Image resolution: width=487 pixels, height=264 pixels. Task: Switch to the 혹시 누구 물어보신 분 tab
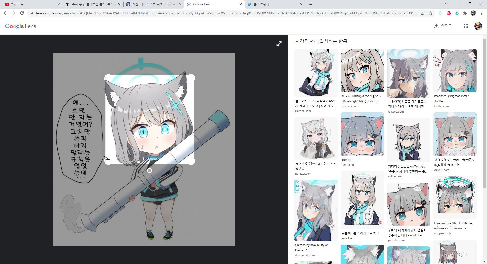coord(93,4)
